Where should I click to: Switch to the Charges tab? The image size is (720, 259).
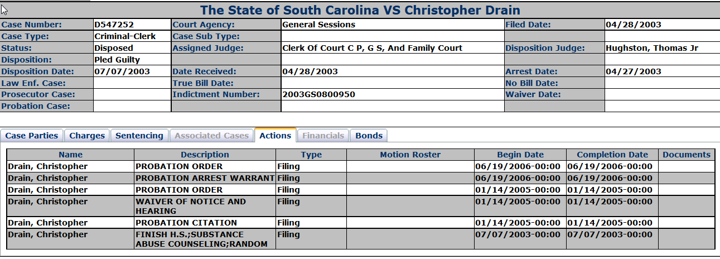pos(87,136)
